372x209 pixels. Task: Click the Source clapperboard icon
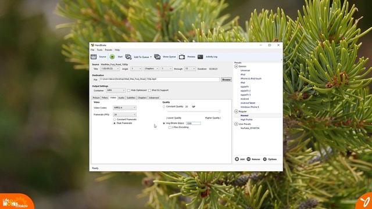point(94,57)
